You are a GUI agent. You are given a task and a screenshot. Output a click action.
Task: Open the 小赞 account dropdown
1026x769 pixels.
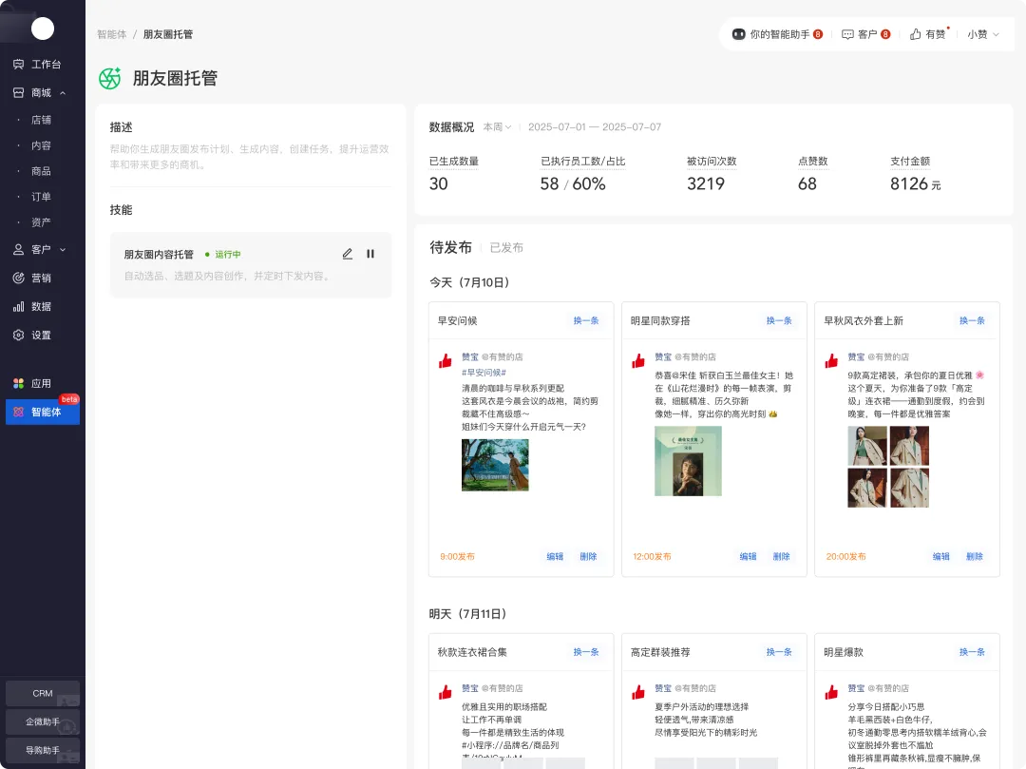coord(983,34)
